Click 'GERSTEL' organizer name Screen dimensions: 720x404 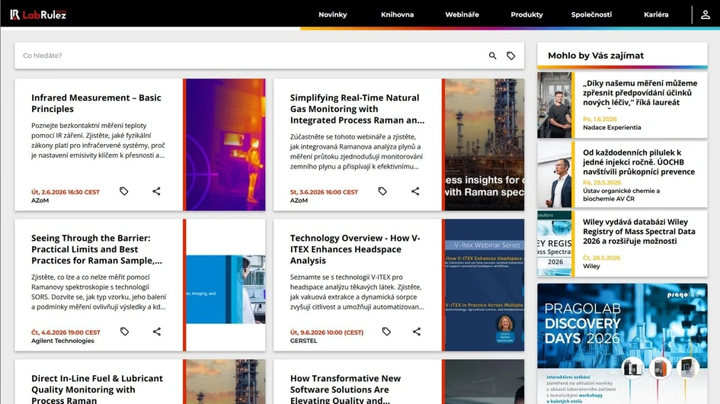[303, 341]
